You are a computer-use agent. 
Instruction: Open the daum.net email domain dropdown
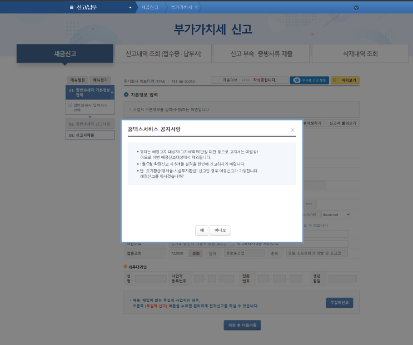336,214
